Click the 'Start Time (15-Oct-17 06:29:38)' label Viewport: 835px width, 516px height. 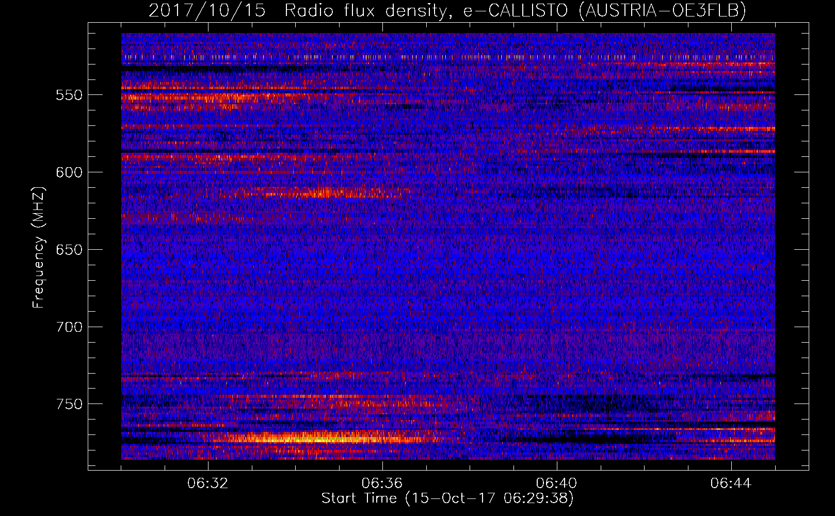(447, 498)
